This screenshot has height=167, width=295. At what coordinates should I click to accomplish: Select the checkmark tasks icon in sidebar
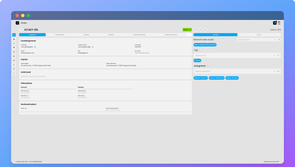[x=13, y=43]
